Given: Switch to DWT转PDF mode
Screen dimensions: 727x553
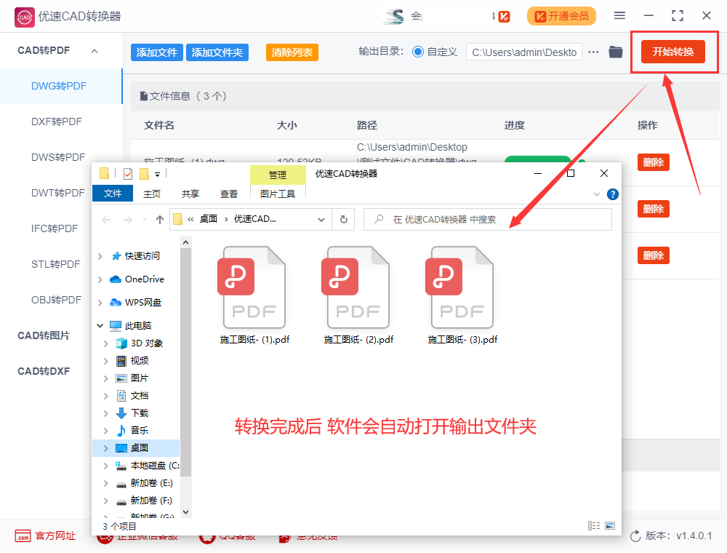Looking at the screenshot, I should 58,193.
